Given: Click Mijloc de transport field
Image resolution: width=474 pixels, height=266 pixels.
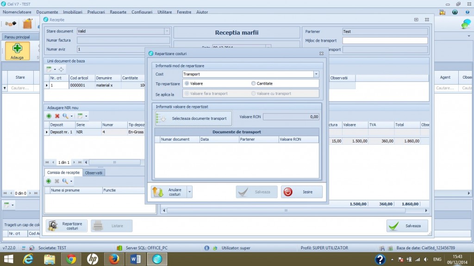Looking at the screenshot, I should pos(385,41).
